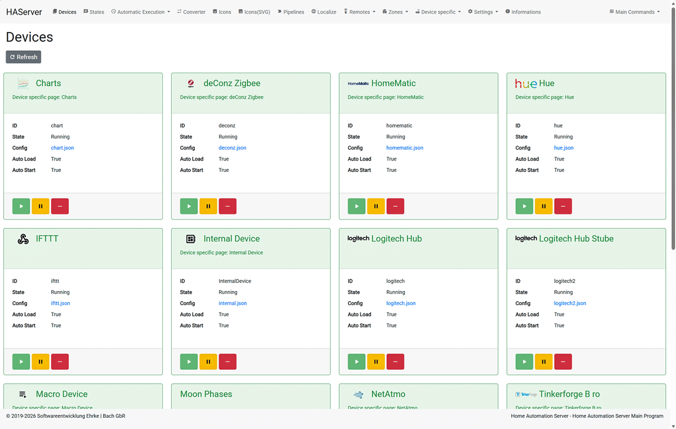676x429 pixels.
Task: Click the Internal Device icon
Action: tap(190, 239)
